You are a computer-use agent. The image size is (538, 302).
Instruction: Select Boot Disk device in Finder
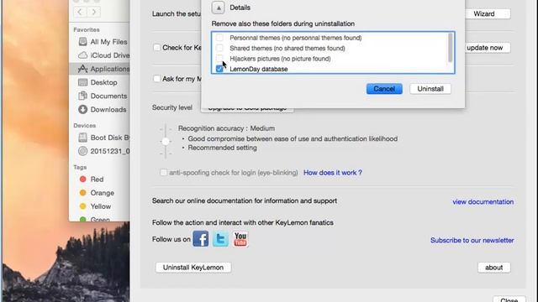pyautogui.click(x=103, y=138)
